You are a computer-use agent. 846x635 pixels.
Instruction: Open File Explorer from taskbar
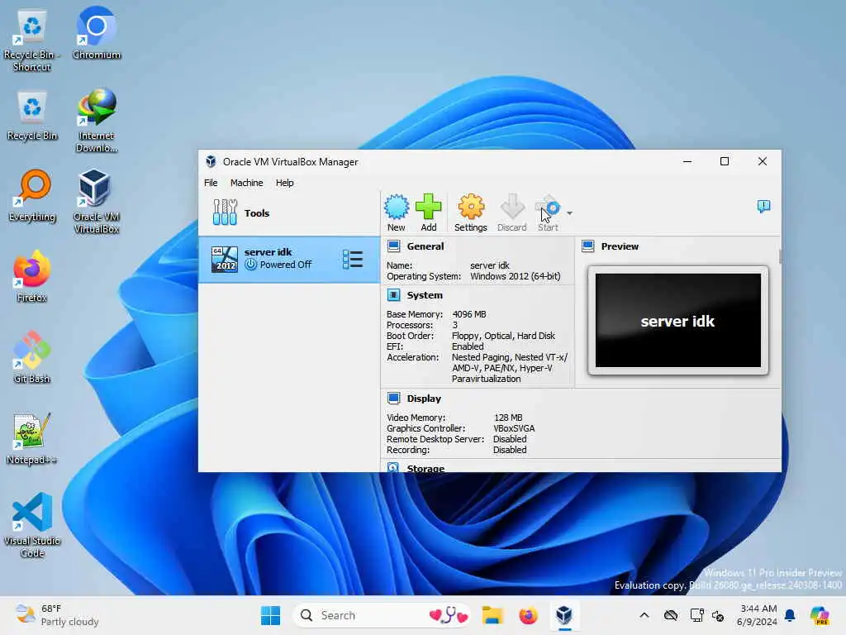coord(492,615)
